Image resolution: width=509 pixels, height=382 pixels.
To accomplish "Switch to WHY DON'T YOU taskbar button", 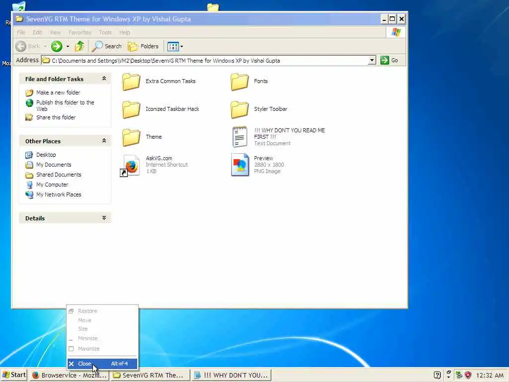I will pyautogui.click(x=231, y=375).
